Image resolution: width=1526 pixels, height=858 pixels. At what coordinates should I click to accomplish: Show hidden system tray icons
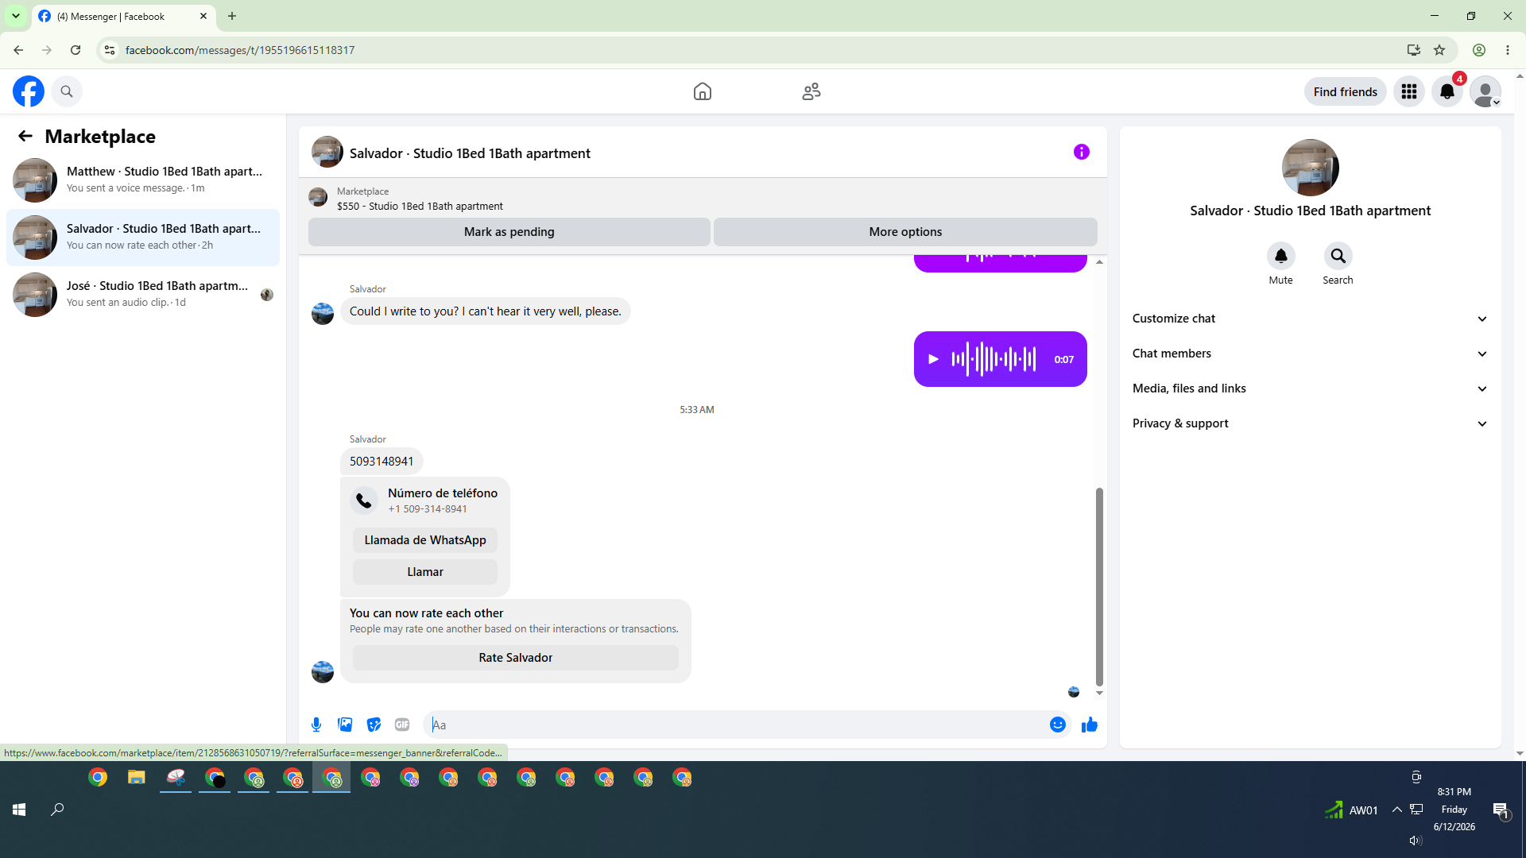(1396, 810)
